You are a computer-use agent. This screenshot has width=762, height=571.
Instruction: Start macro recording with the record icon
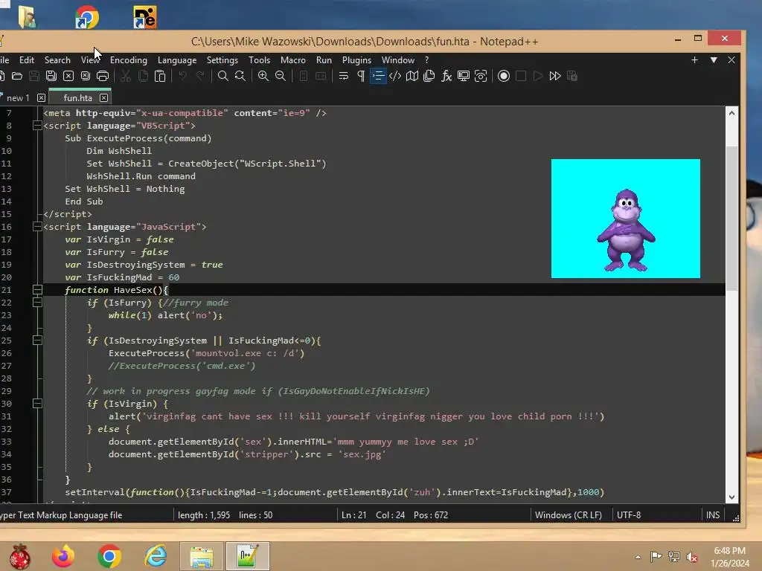[x=504, y=77]
